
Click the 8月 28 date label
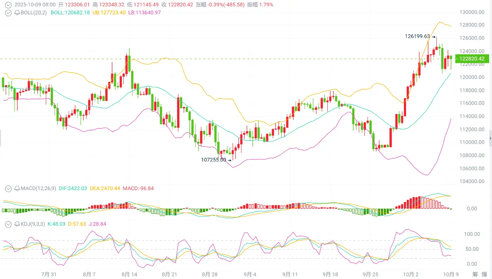click(209, 274)
